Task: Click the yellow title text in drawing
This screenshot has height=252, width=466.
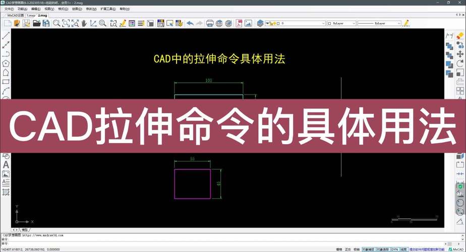Action: coord(219,59)
